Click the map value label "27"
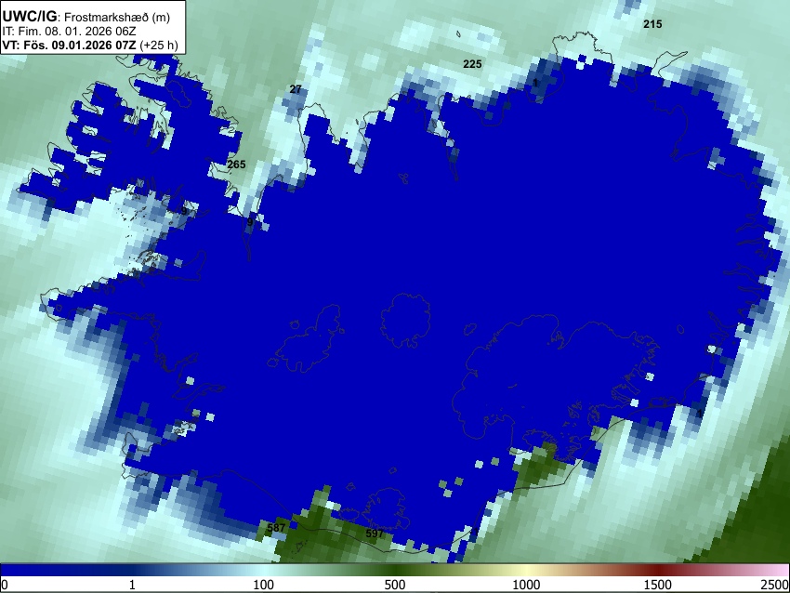The image size is (790, 593). 296,89
